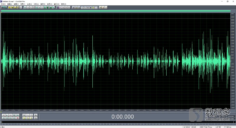Click the Fast Forward transport button
236x128 pixels.
(x=11, y=118)
